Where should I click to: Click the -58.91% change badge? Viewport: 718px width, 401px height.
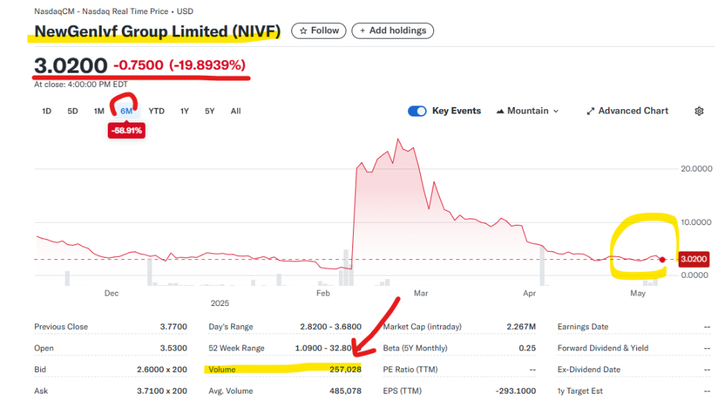tap(126, 131)
